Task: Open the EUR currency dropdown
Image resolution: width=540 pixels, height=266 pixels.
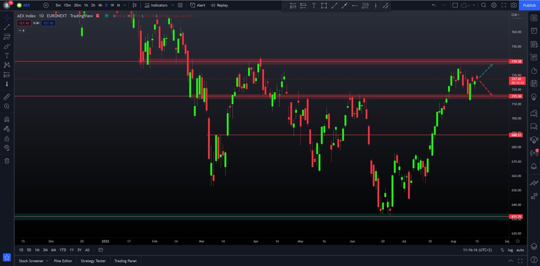Action: pyautogui.click(x=516, y=15)
